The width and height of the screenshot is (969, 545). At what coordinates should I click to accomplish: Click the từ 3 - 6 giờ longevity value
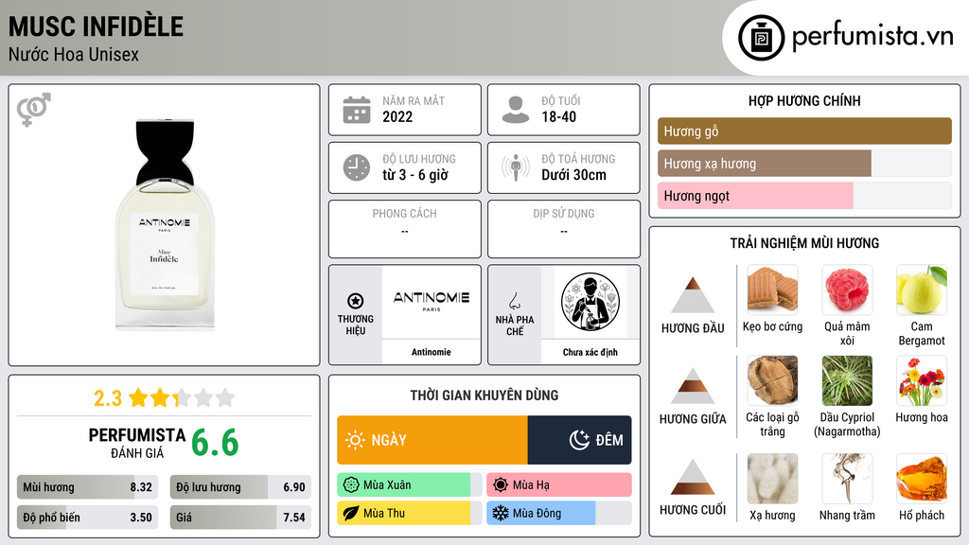tap(415, 175)
